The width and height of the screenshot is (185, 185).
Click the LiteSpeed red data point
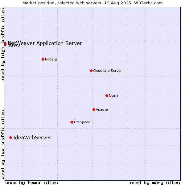(x=72, y=122)
